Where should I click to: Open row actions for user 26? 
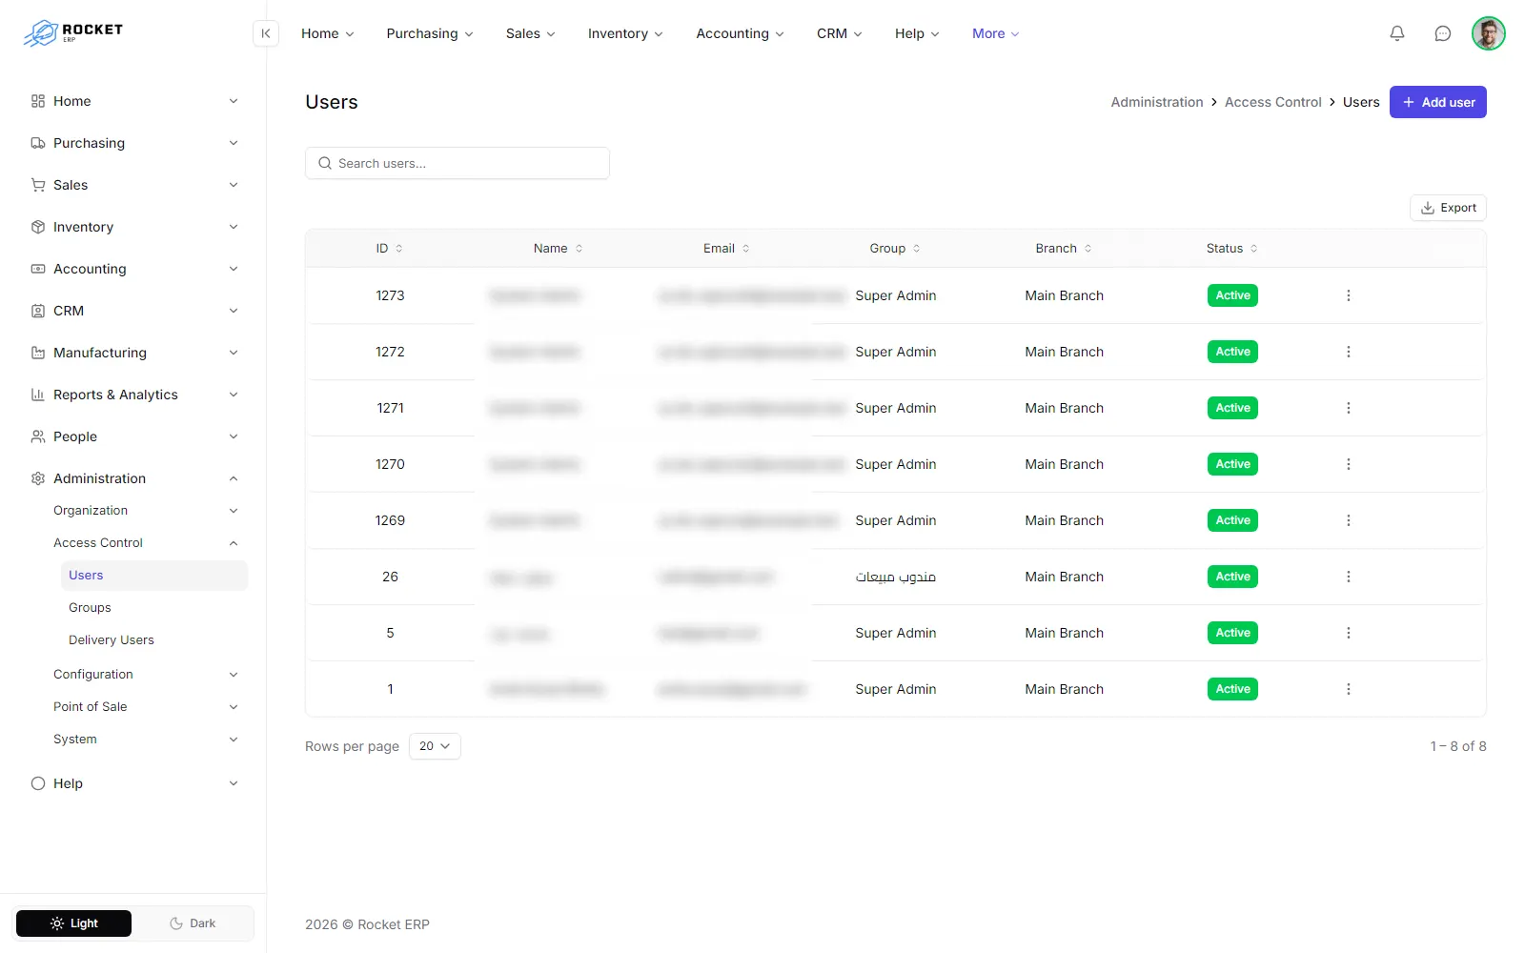[1348, 577]
